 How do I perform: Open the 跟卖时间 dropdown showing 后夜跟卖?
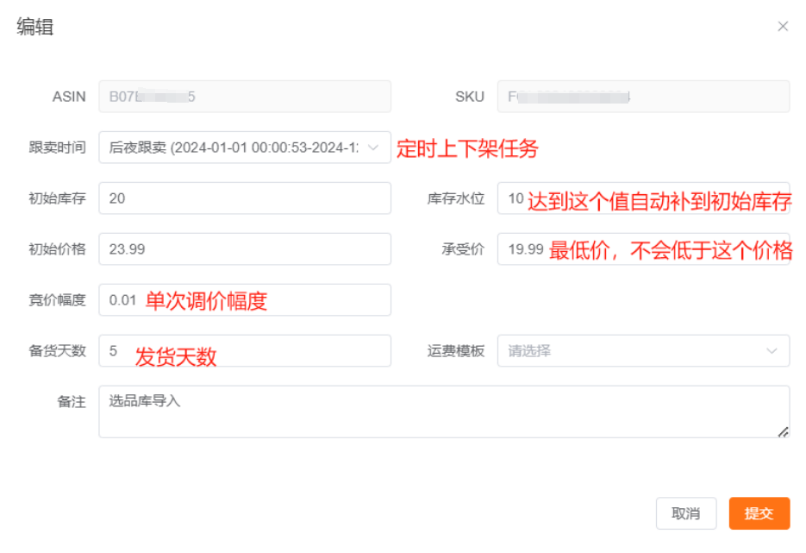click(x=233, y=148)
